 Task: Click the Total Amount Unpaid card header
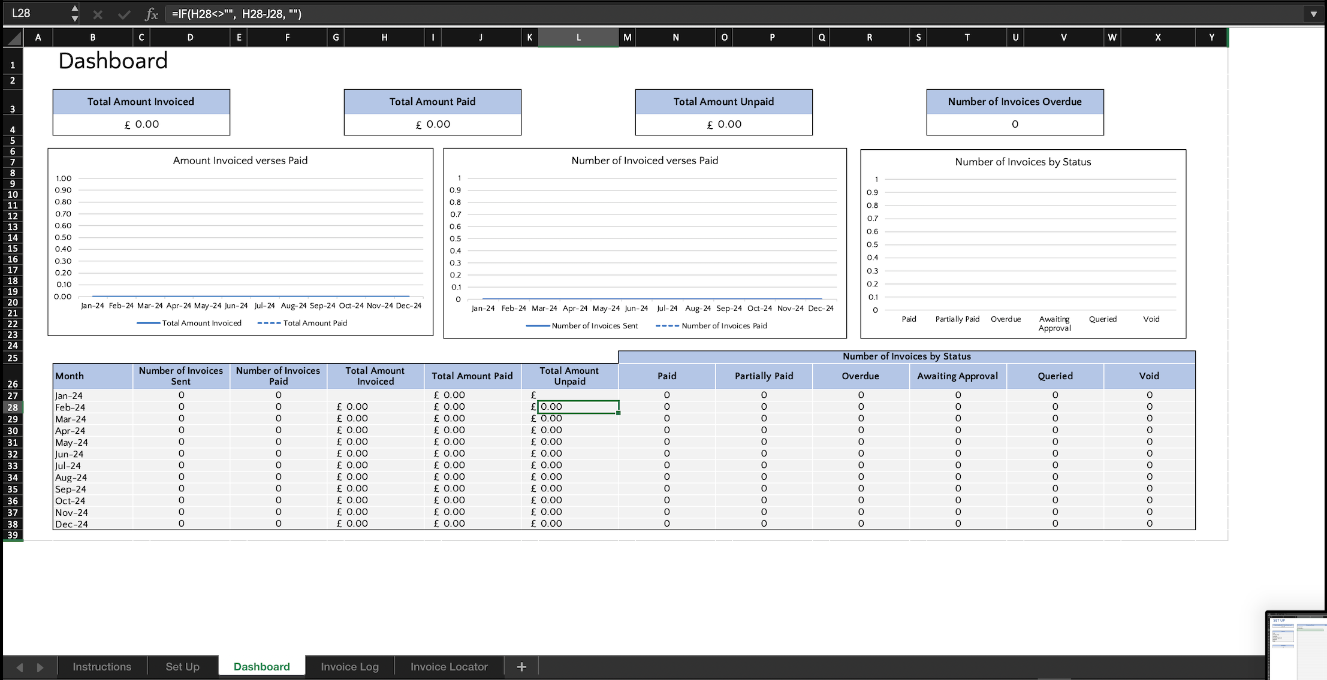click(723, 102)
